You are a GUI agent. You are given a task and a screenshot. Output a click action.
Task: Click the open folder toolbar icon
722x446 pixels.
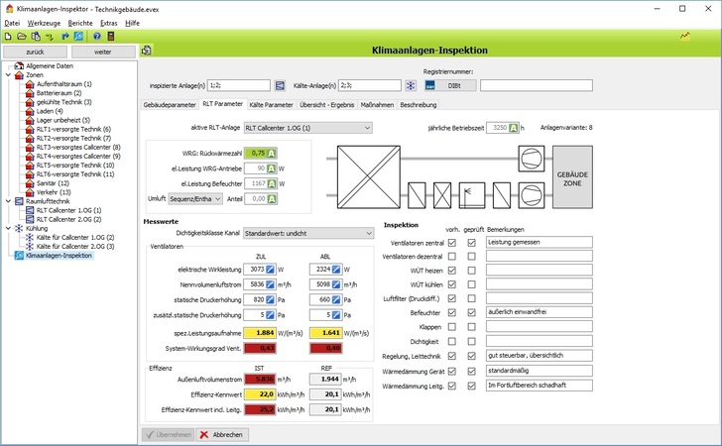pyautogui.click(x=21, y=36)
